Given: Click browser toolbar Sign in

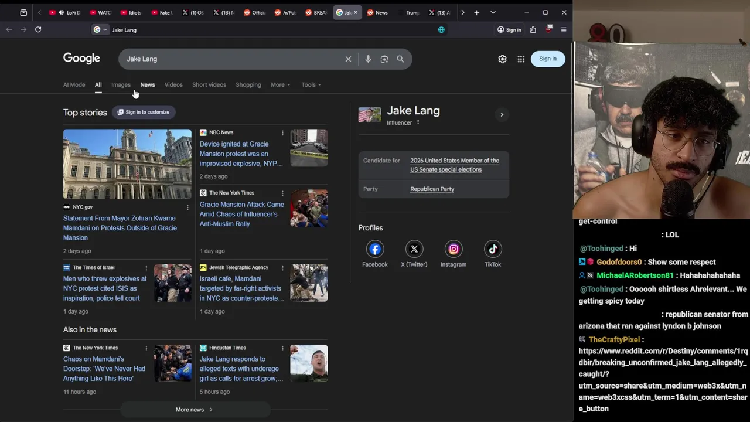Looking at the screenshot, I should tap(509, 29).
